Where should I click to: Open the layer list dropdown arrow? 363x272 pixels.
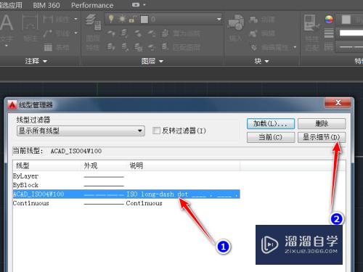tap(219, 20)
